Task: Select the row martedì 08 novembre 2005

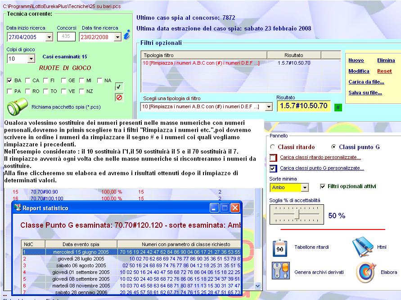Action: pos(131,286)
